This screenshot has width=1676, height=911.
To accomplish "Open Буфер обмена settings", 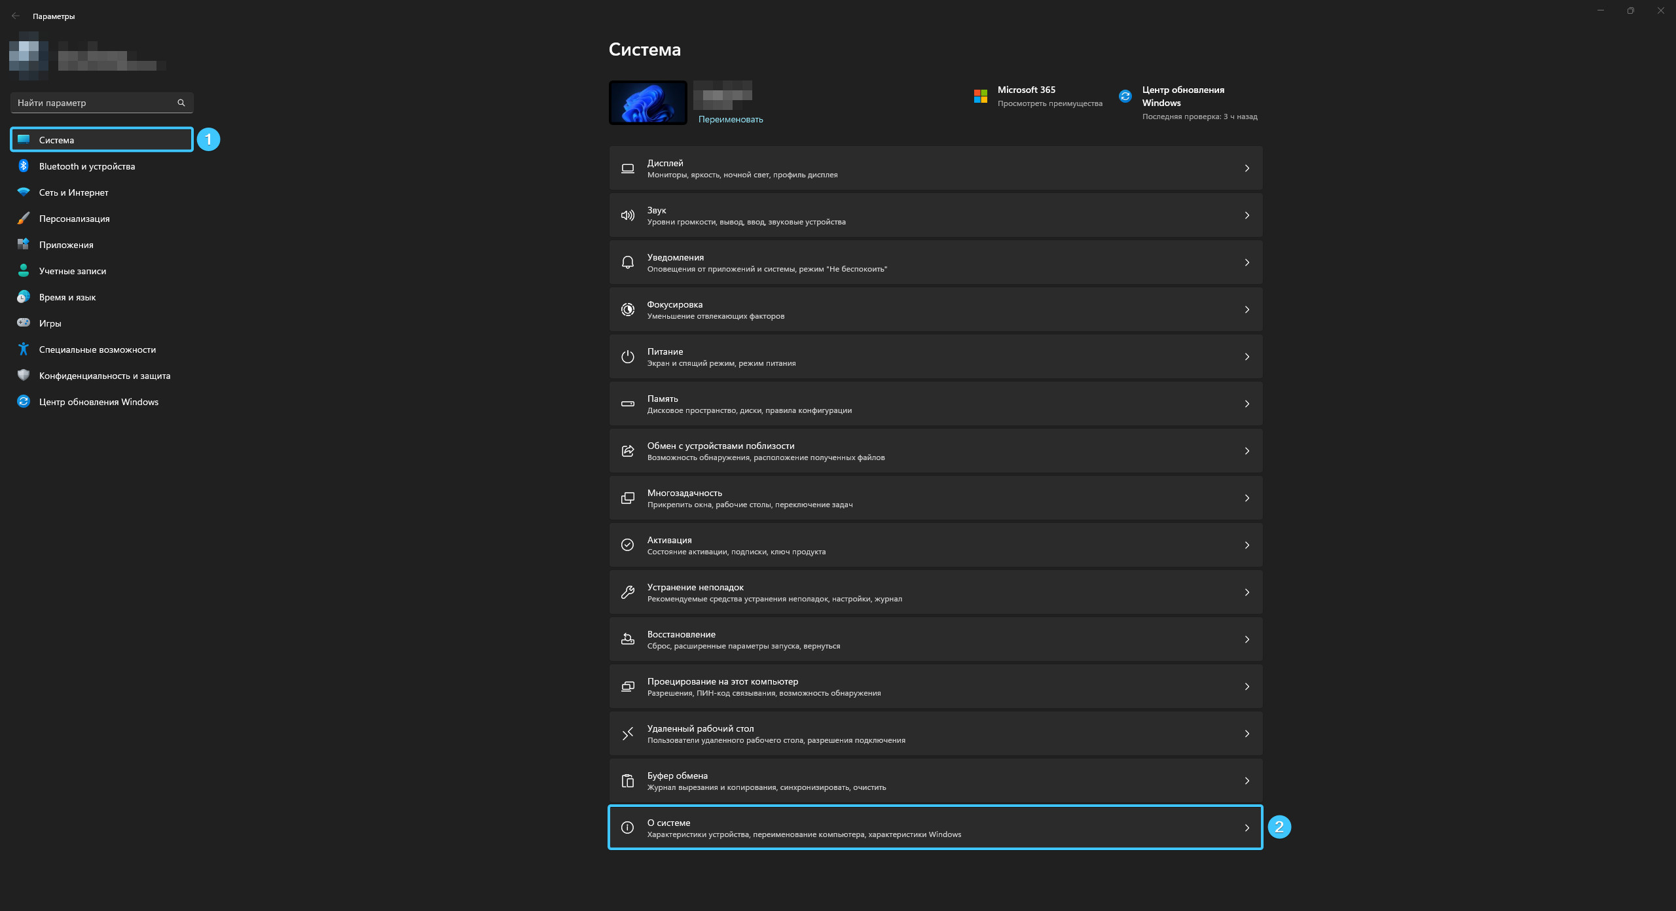I will [936, 781].
